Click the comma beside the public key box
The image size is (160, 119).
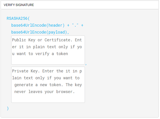[86, 65]
